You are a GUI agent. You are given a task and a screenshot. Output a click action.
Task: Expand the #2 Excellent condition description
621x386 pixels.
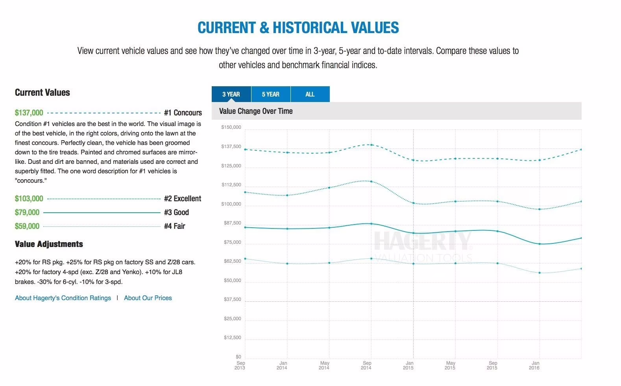(x=183, y=199)
